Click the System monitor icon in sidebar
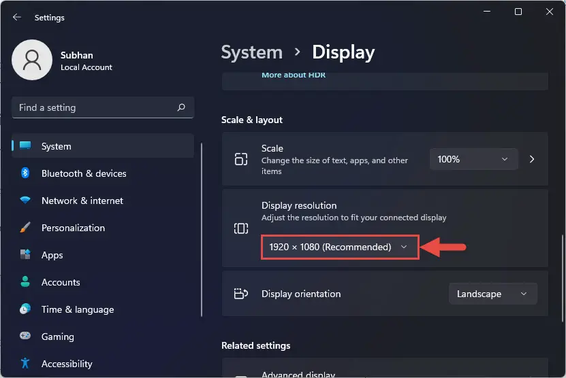 point(25,145)
